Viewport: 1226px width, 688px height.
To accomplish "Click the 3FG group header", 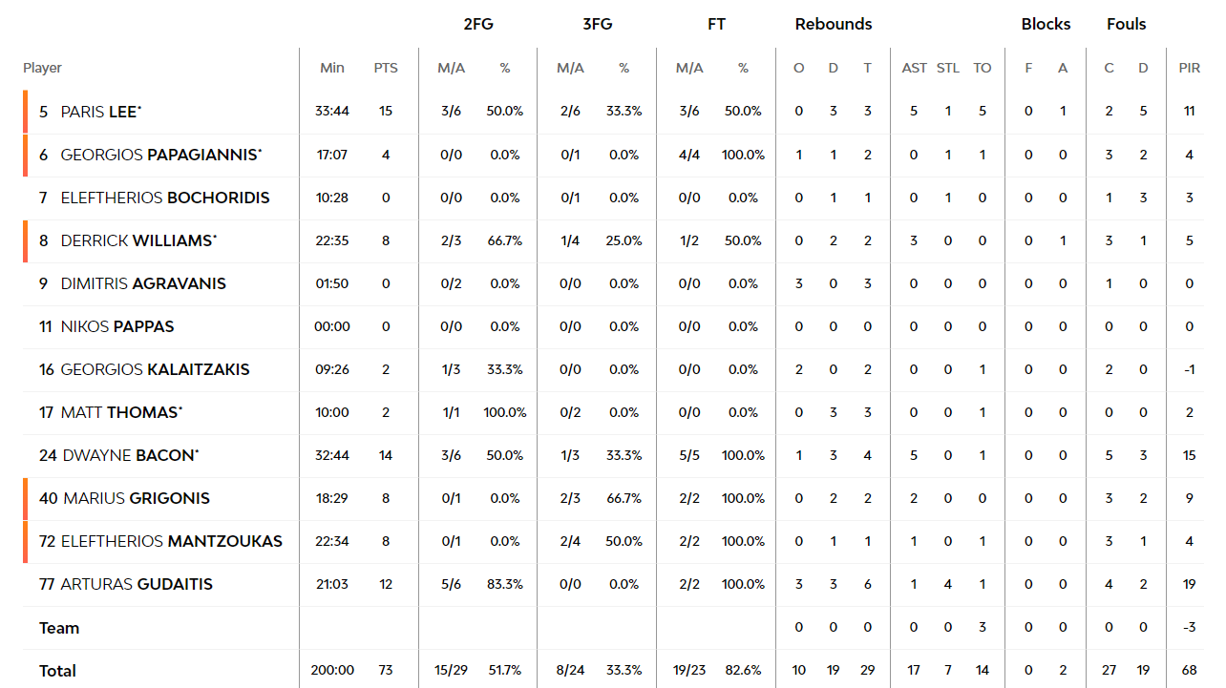I will (x=598, y=24).
